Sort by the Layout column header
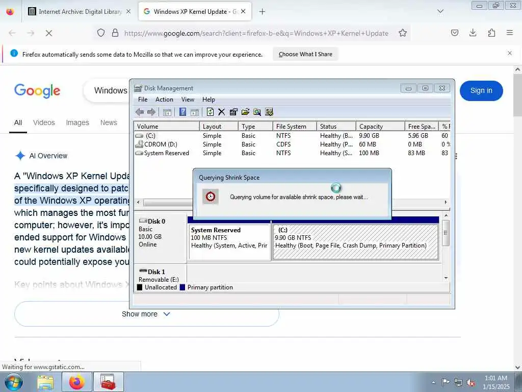The image size is (522, 392). (x=219, y=127)
